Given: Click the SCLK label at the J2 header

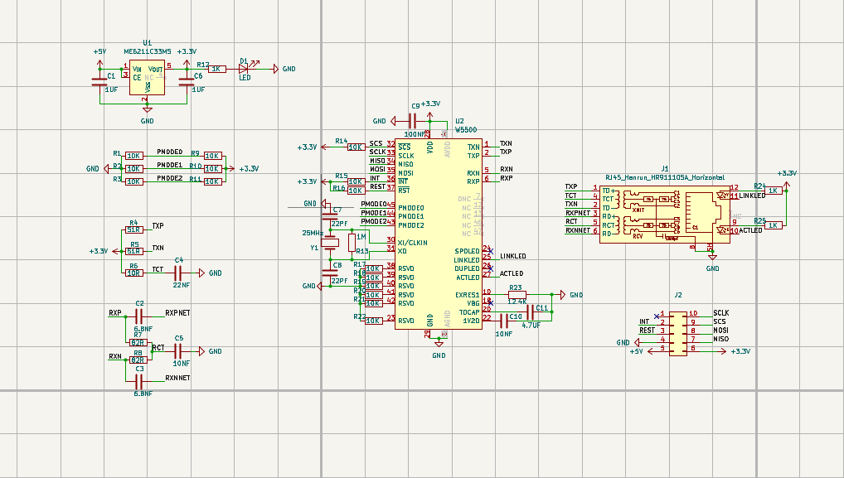Looking at the screenshot, I should 721,312.
